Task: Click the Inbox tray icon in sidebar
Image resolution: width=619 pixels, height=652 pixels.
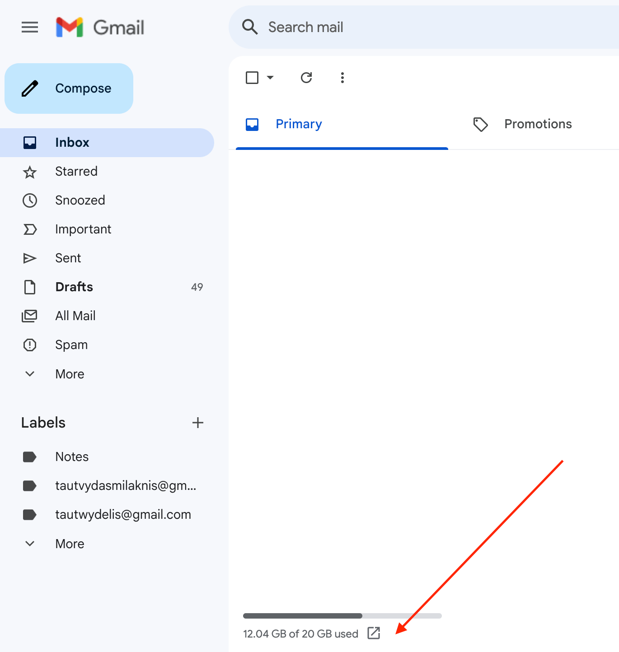Action: 30,143
